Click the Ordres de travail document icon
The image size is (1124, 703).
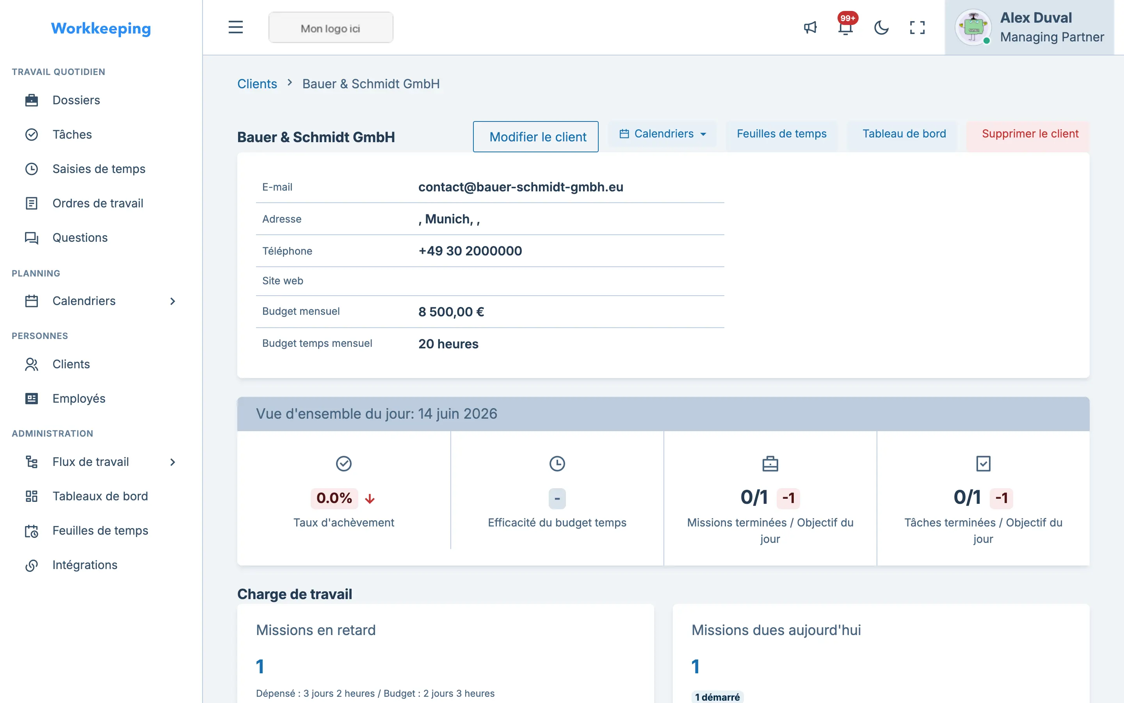tap(32, 203)
